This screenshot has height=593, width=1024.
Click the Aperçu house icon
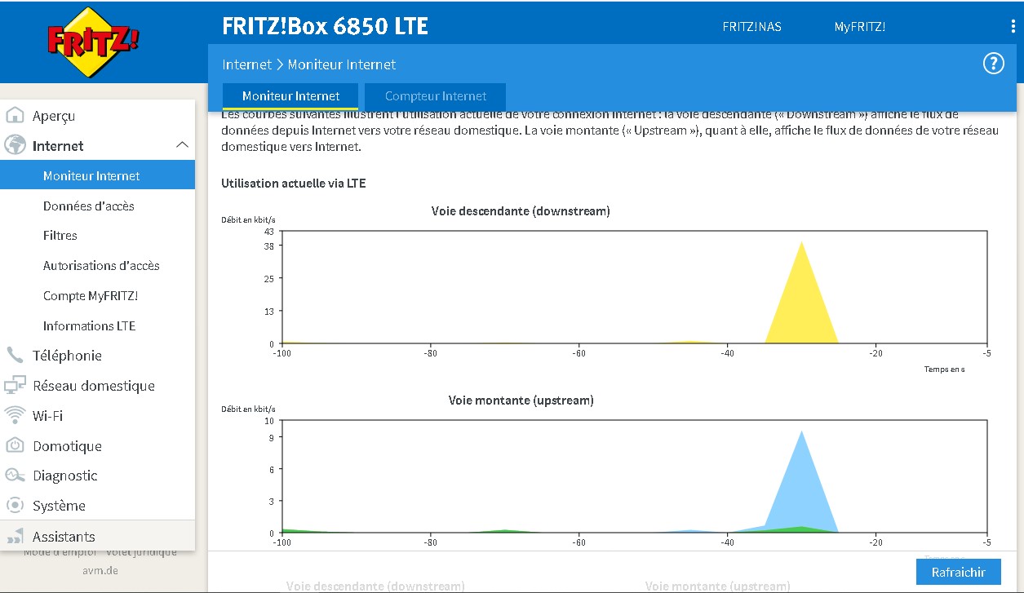click(x=15, y=115)
